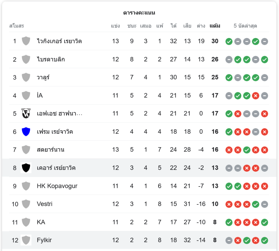Click ÍA's red loss icon in last five
The image size is (279, 251).
(x=256, y=95)
